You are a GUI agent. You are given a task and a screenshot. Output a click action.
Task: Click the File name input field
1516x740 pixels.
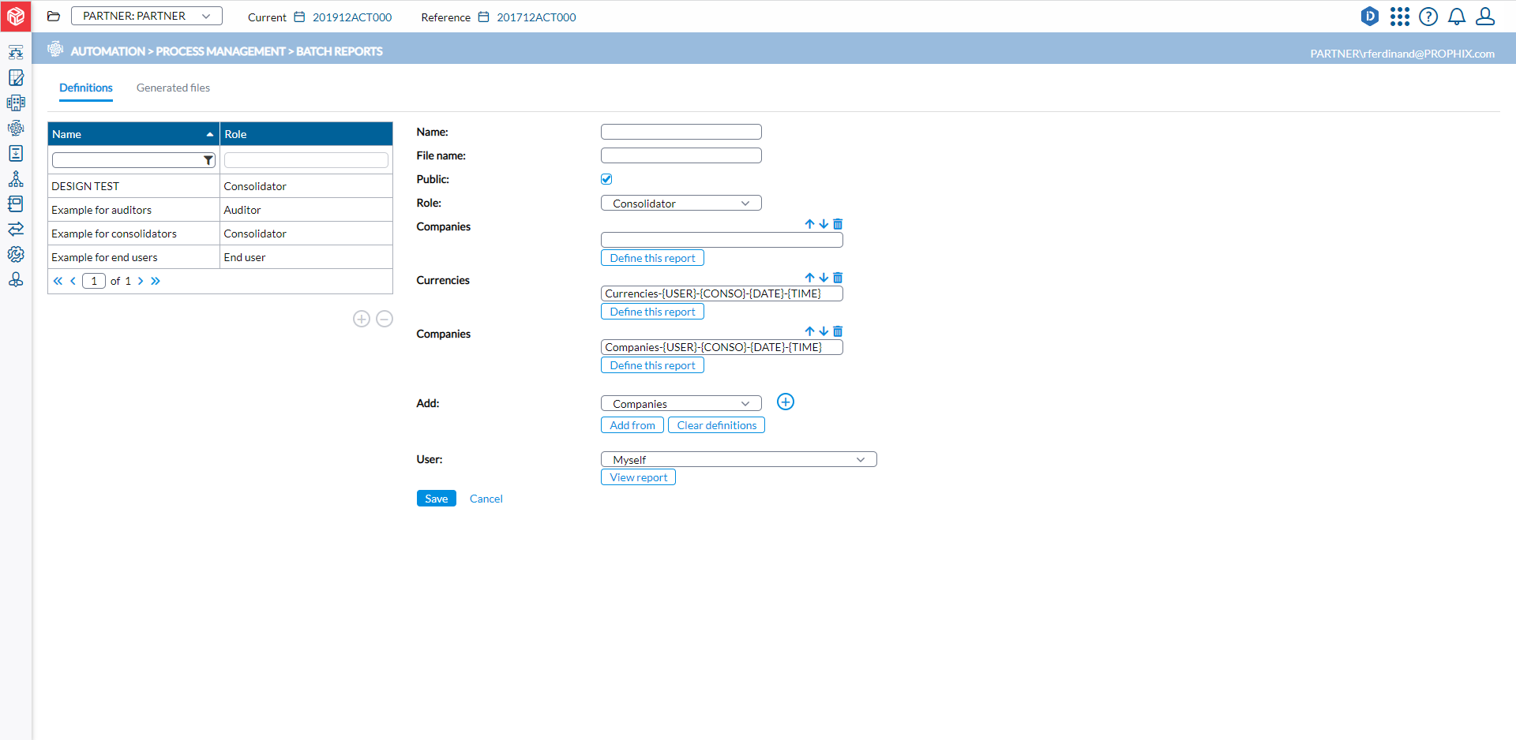pyautogui.click(x=681, y=155)
